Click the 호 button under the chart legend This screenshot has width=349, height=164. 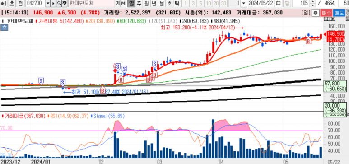[4, 28]
